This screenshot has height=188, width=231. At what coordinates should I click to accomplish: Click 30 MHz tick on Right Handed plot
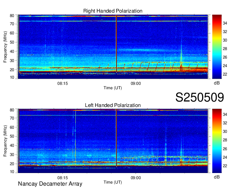(12, 61)
